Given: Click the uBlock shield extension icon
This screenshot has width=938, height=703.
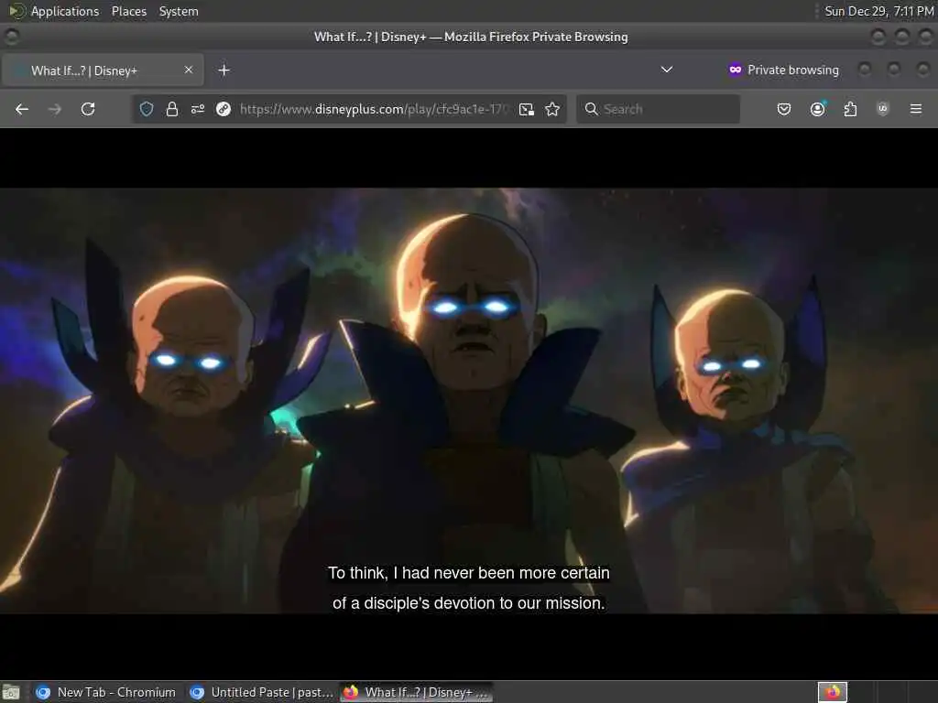Looking at the screenshot, I should [x=883, y=109].
